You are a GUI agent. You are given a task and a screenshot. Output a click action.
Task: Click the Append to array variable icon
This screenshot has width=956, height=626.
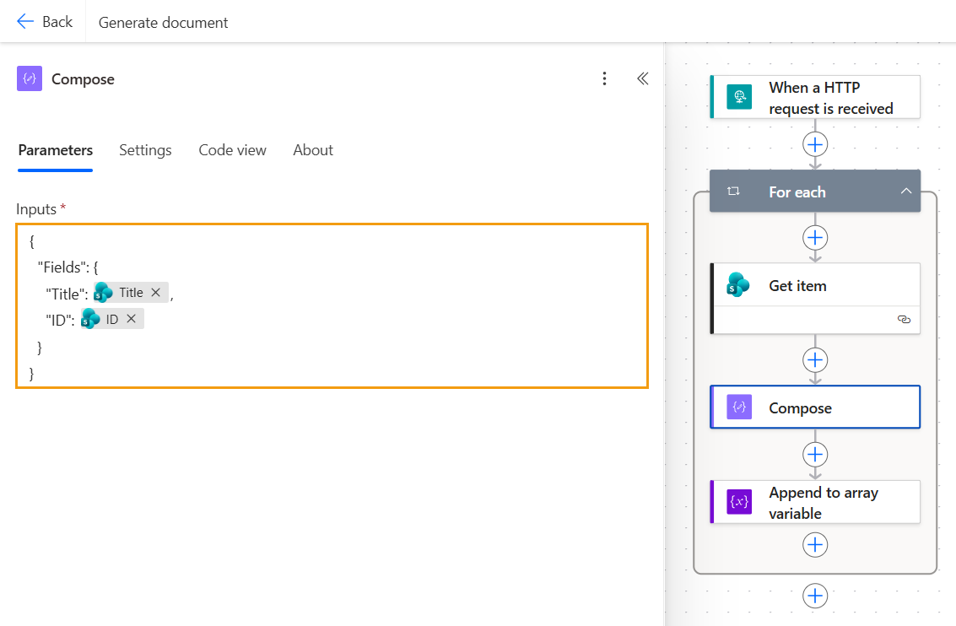pyautogui.click(x=738, y=501)
